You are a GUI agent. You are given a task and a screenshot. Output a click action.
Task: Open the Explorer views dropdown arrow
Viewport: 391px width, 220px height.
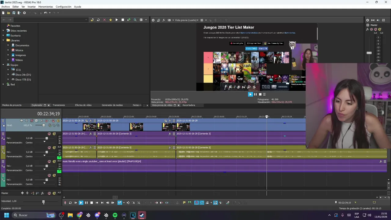point(146,20)
